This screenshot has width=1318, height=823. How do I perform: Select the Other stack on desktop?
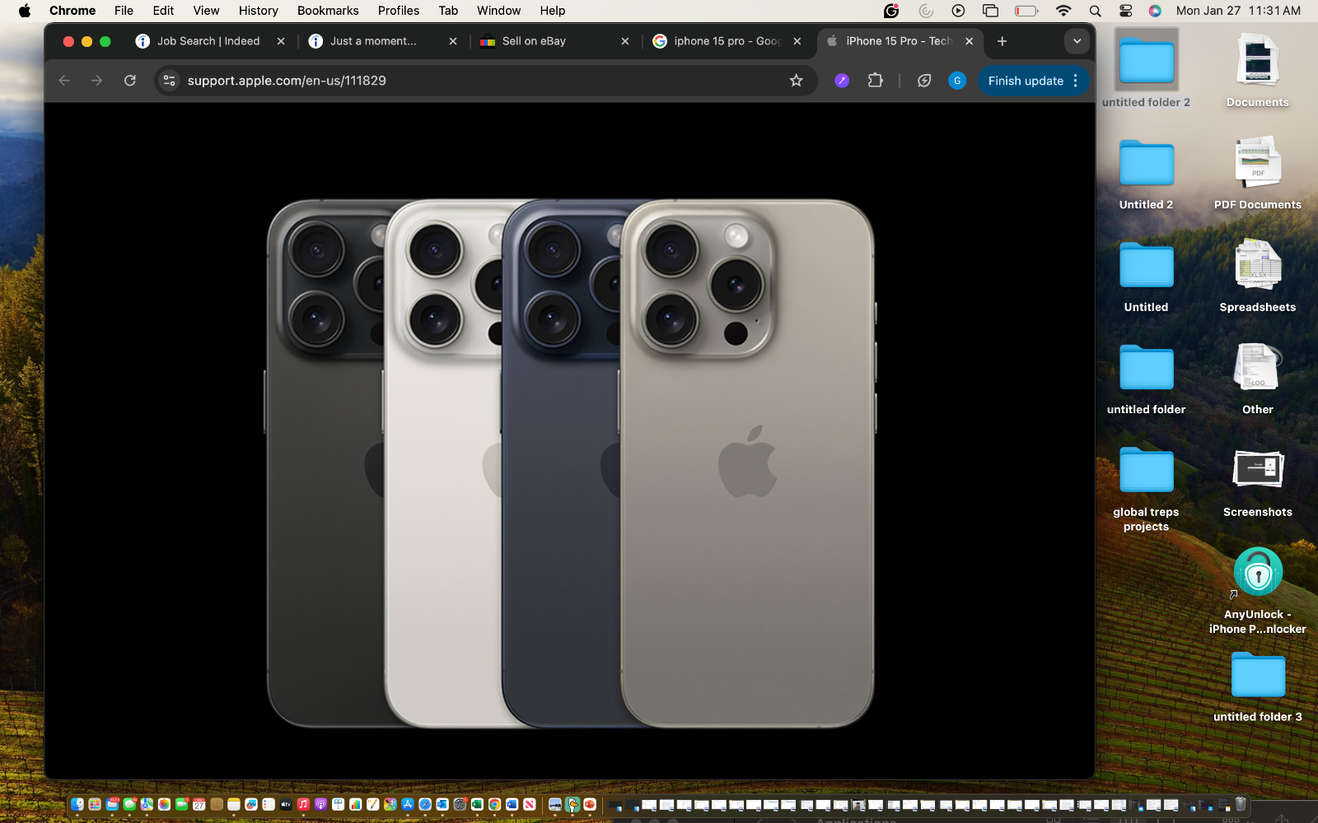1258,377
